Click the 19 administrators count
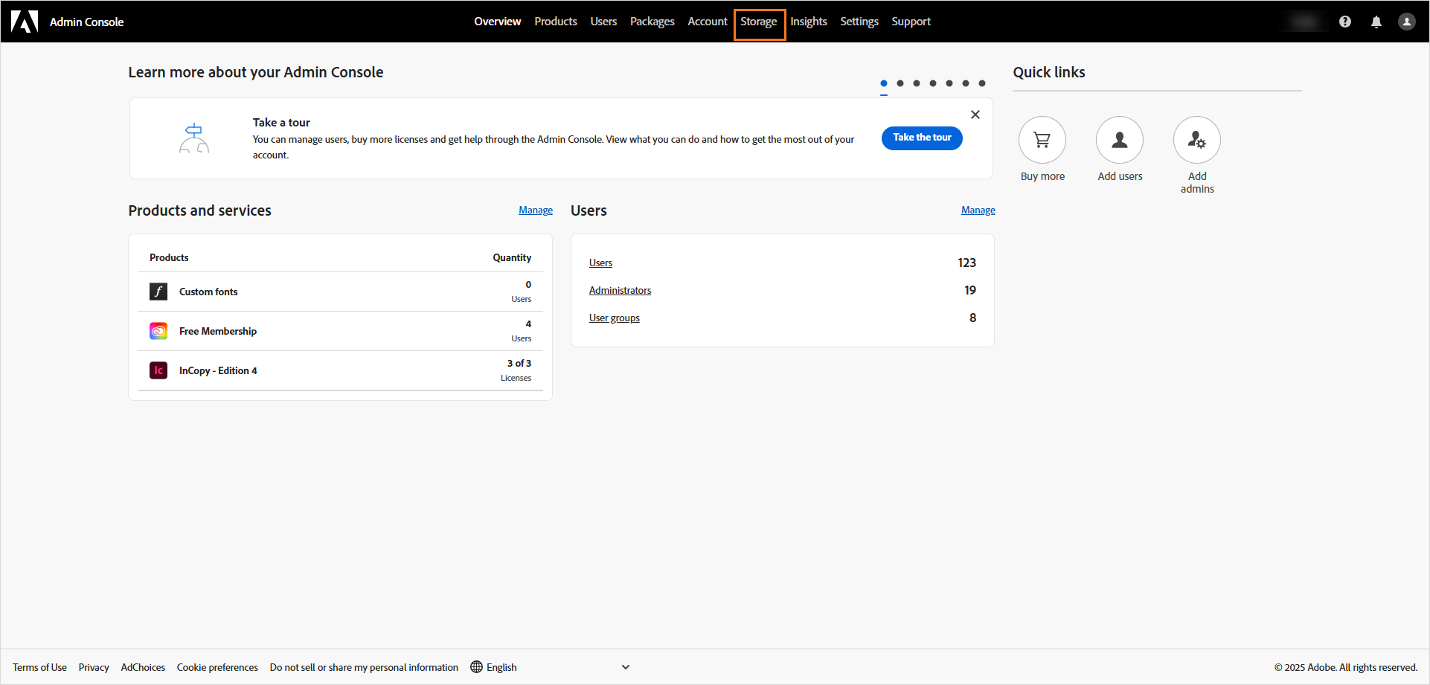 (970, 290)
